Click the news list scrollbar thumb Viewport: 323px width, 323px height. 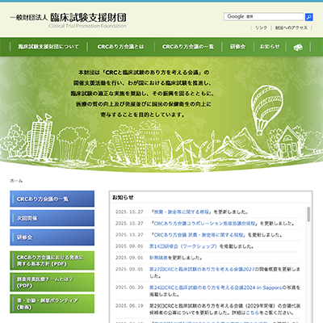(308, 214)
